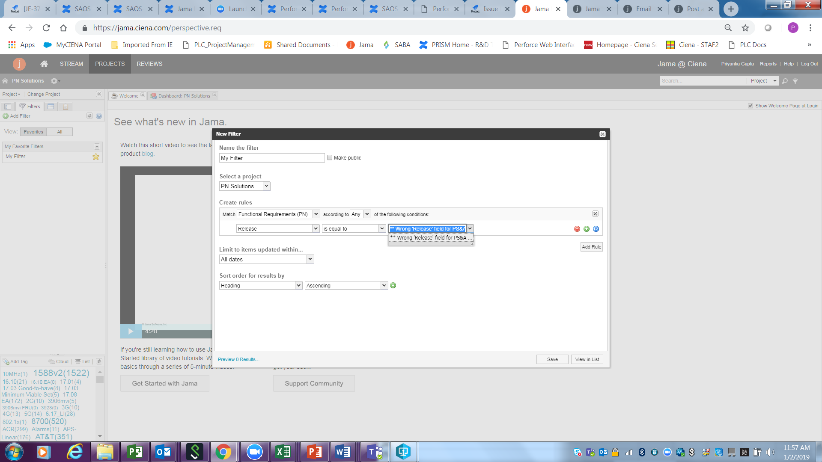Click the Jama search box
822x462 pixels.
pyautogui.click(x=703, y=81)
